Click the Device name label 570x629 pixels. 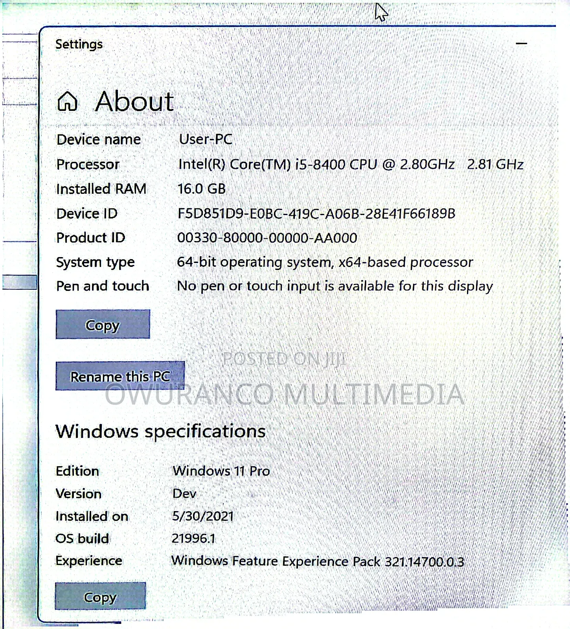coord(99,140)
